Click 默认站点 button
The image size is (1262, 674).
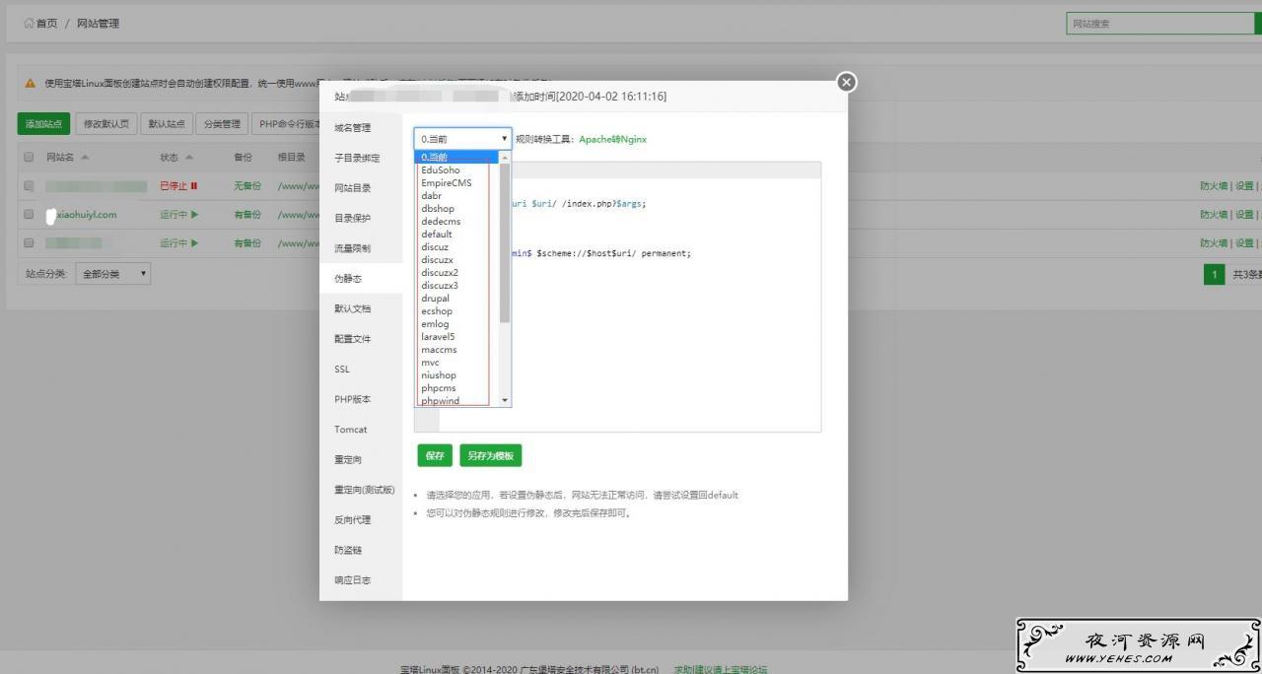[167, 124]
